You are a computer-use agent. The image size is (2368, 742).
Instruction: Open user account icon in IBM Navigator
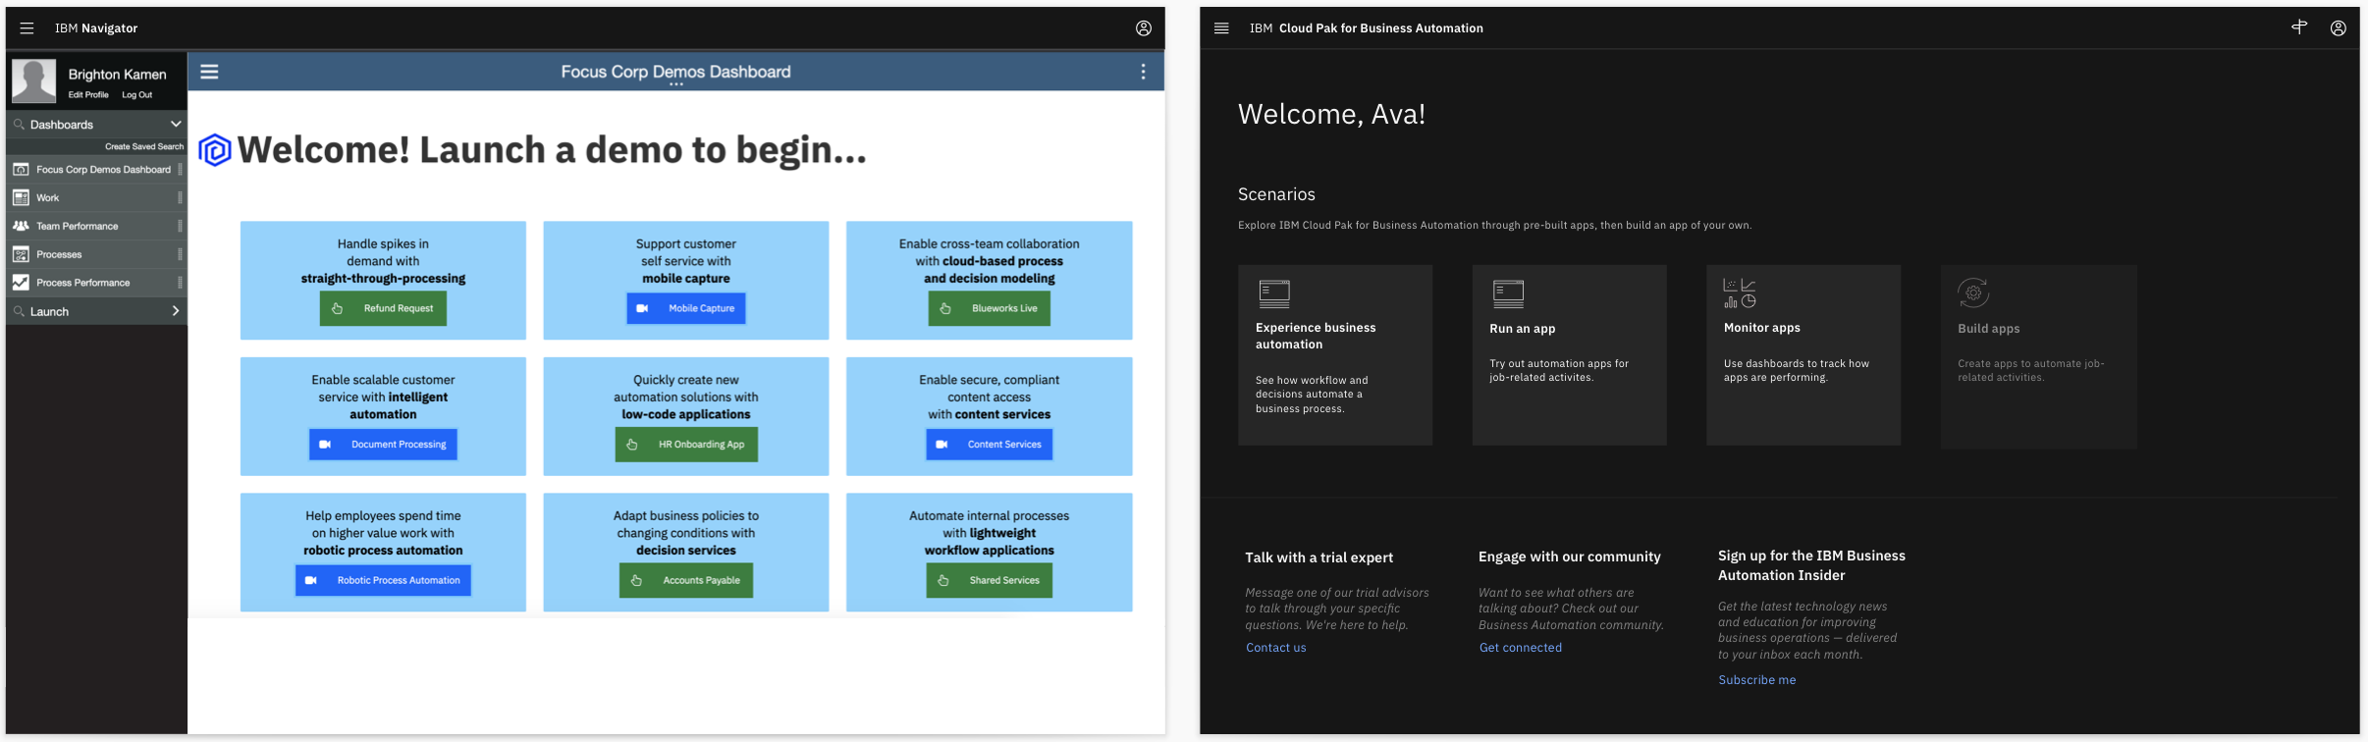pos(1144,28)
